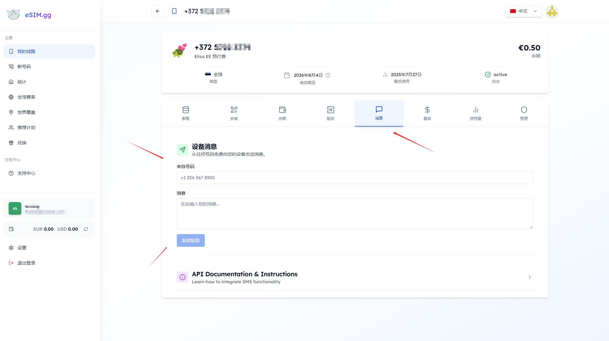This screenshot has width=609, height=341.
Task: Open the 使用量 usage chart tab
Action: coord(475,113)
